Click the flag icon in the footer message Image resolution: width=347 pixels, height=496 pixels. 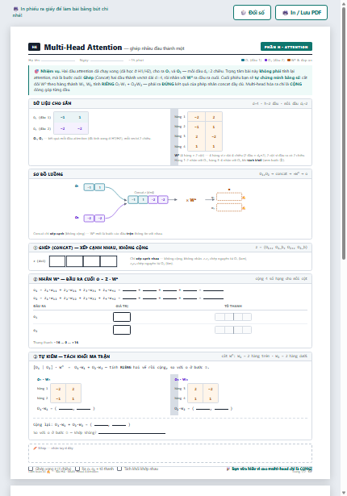click(x=228, y=469)
